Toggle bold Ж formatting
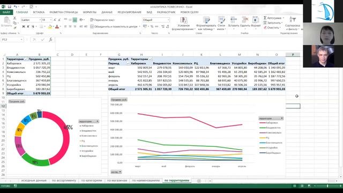This screenshot has height=193, width=343. (24, 27)
